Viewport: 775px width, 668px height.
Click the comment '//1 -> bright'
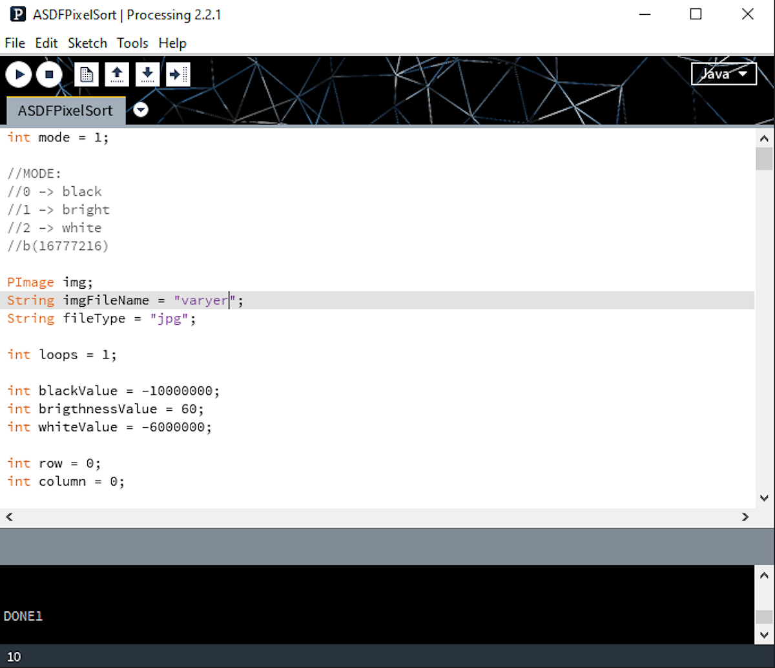58,209
